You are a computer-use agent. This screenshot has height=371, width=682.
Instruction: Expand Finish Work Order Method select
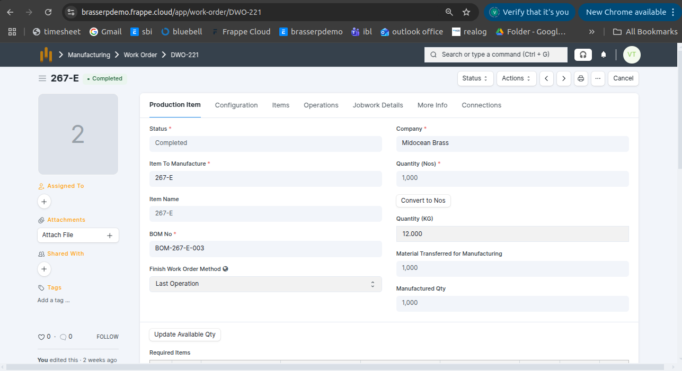coord(265,284)
